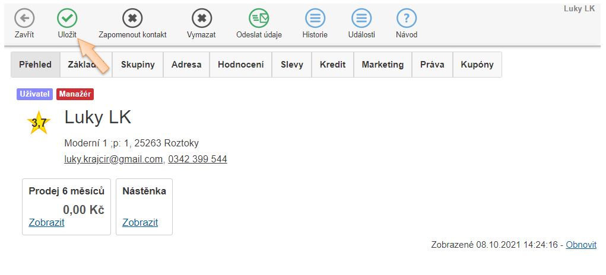
Task: Click the Zapomenout kontakt icon
Action: coord(132,18)
